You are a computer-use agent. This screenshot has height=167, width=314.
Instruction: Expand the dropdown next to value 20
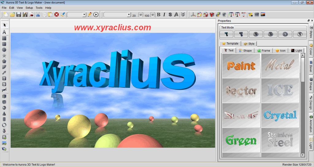pyautogui.click(x=140, y=15)
